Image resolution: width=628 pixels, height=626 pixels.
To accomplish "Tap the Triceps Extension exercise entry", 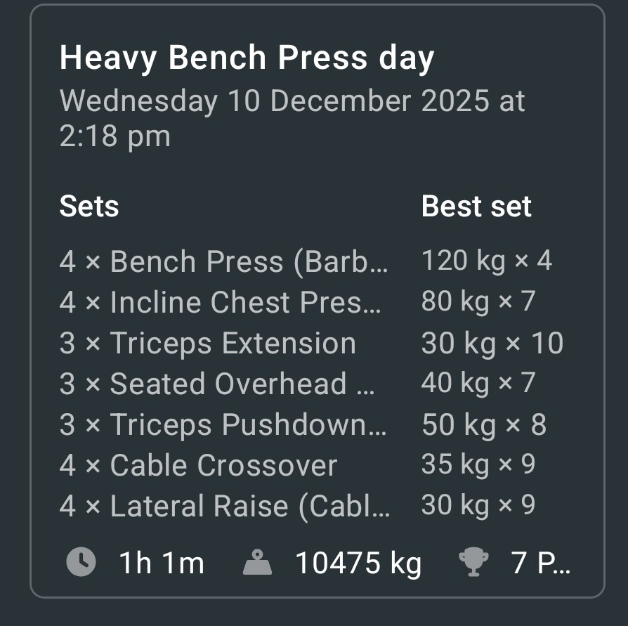I will [208, 343].
